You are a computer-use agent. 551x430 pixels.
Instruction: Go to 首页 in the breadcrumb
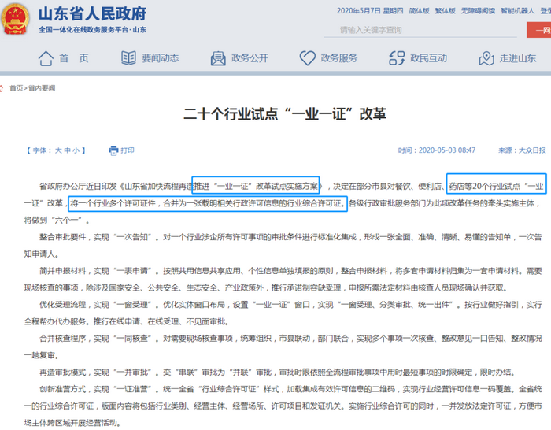(x=16, y=88)
